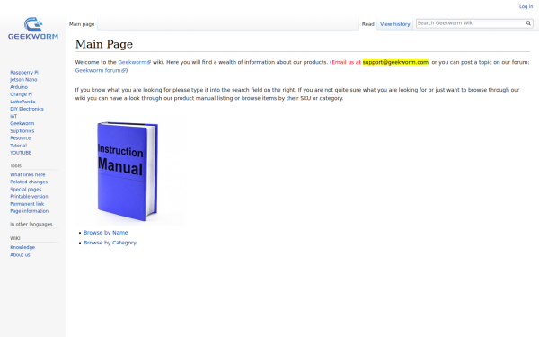The image size is (539, 337).
Task: Open the Geekworm external link in welcome text
Action: tap(134, 62)
